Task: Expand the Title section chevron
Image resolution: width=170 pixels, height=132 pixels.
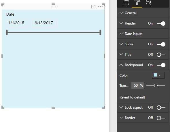Action: tap(121, 54)
